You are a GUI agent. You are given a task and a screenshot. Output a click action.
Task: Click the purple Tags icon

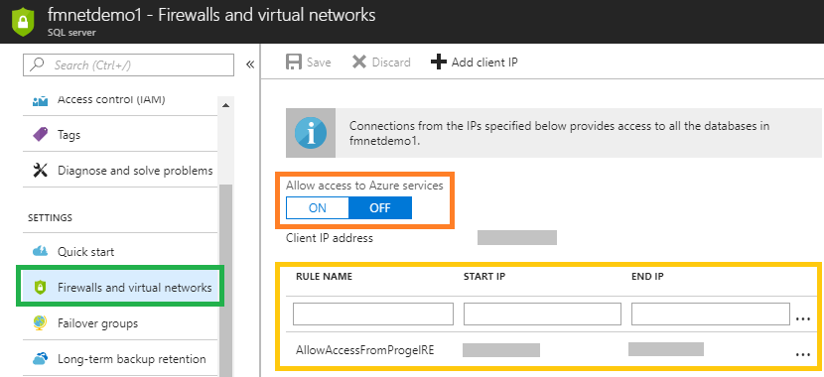tap(41, 135)
